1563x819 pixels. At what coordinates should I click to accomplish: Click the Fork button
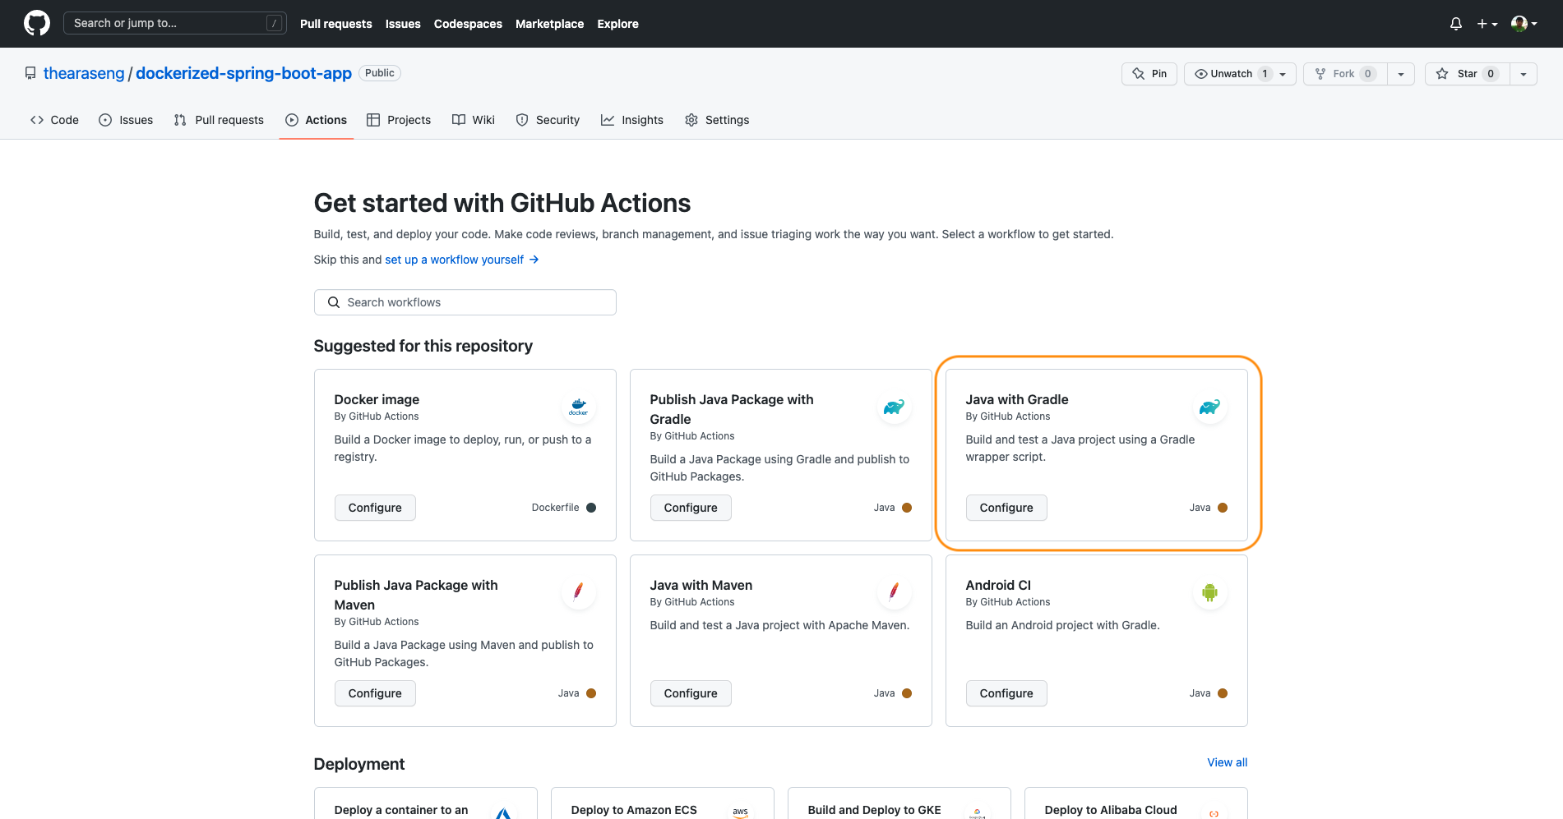[x=1345, y=74]
